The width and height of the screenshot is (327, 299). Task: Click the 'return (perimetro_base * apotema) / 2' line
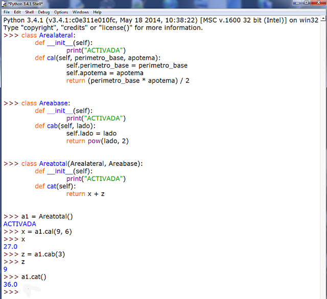[x=128, y=81]
